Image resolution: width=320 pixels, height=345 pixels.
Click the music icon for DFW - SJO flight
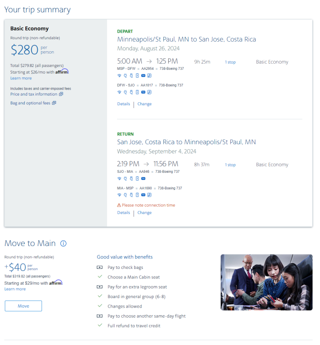click(x=149, y=92)
